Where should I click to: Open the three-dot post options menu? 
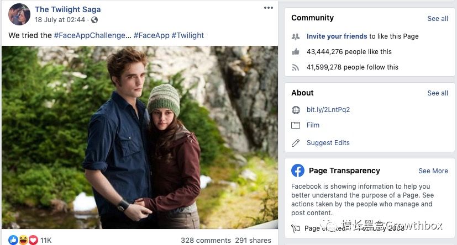point(269,8)
